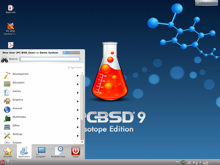Expand the Development submenu arrow
The height and width of the screenshot is (165, 220).
click(78, 76)
